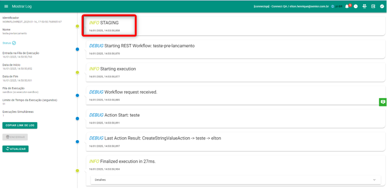Click the Nome value teste-pre-lancamento
The image size is (387, 190).
click(x=15, y=33)
